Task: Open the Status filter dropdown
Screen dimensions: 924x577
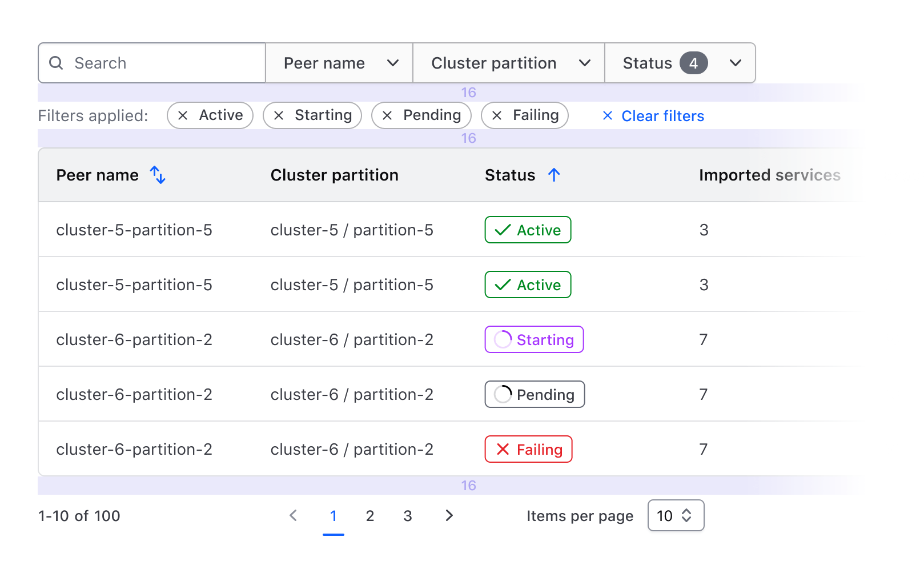Action: coord(680,63)
